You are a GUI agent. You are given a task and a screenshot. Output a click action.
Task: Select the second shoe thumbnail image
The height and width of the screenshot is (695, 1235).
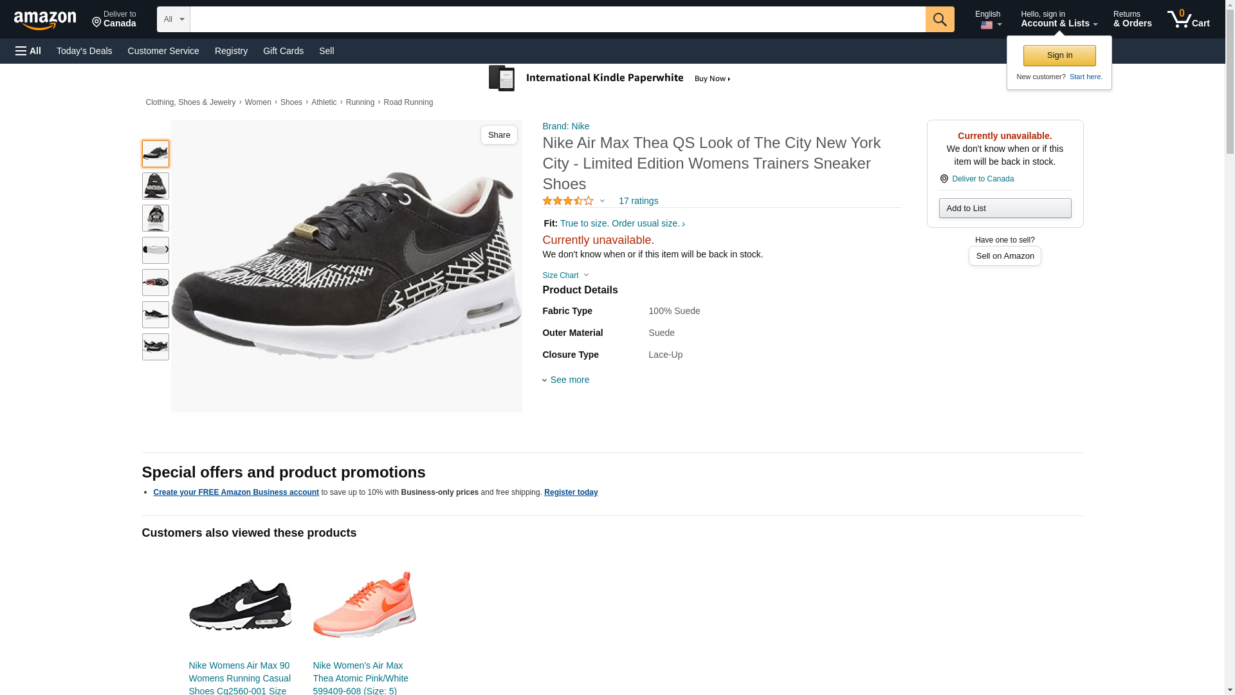click(156, 186)
